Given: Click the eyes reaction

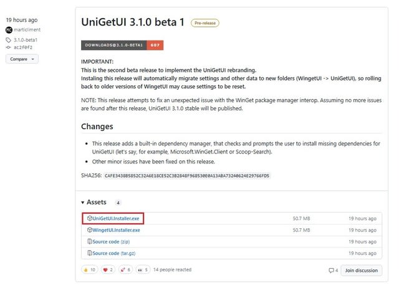Looking at the screenshot, I should pyautogui.click(x=142, y=270).
